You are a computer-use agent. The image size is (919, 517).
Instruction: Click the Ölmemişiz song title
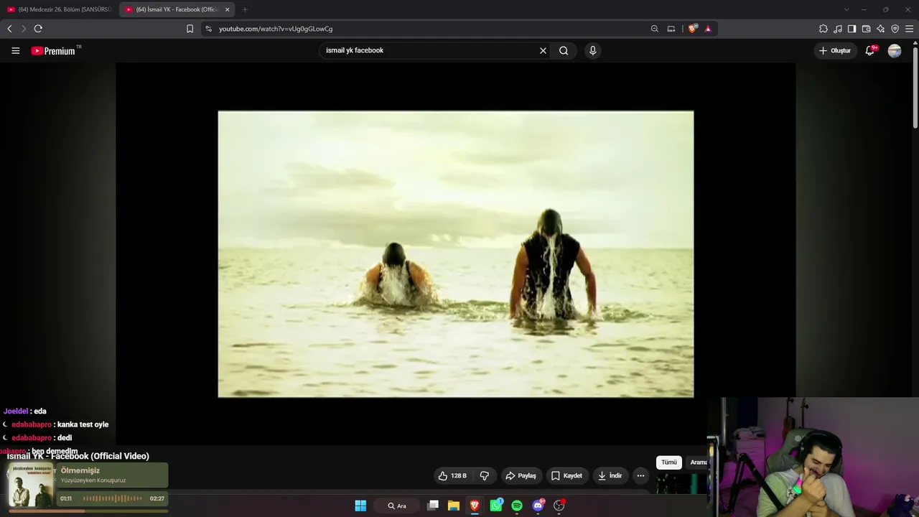coord(80,470)
